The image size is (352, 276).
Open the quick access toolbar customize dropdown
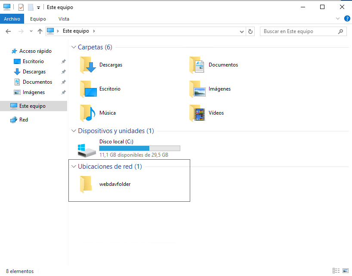coord(38,8)
